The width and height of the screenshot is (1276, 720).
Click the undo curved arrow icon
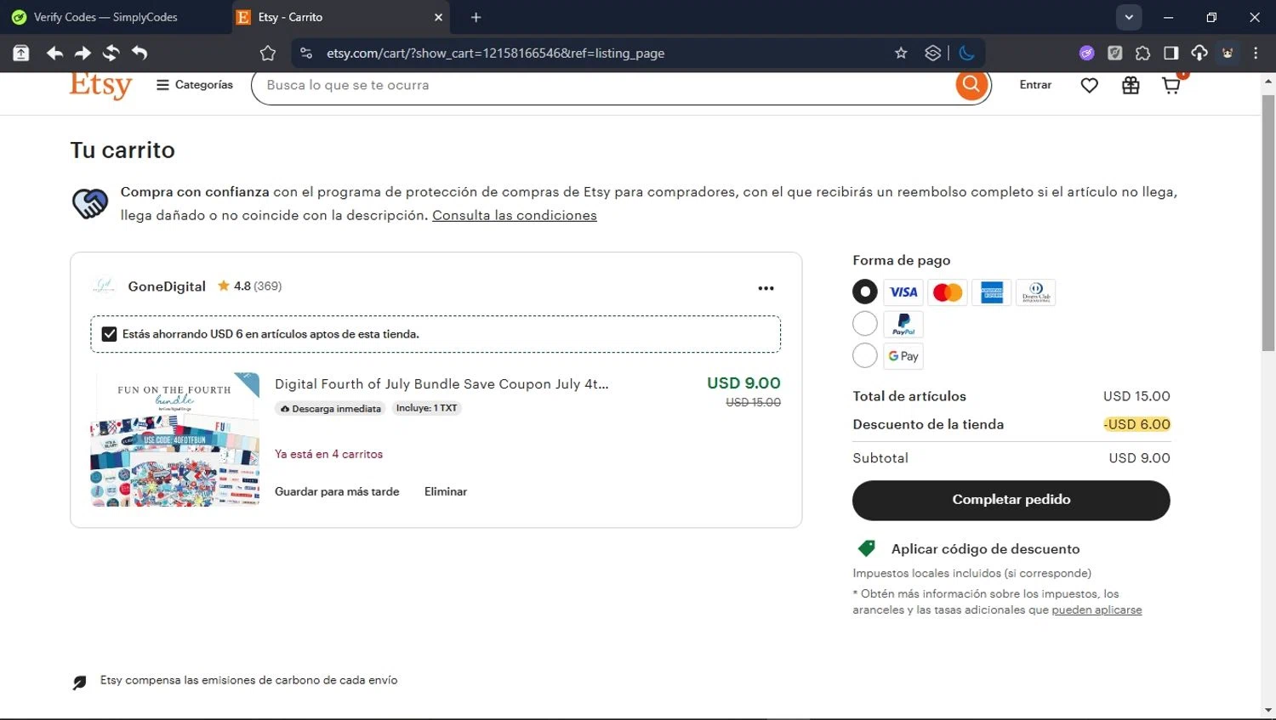[x=140, y=54]
